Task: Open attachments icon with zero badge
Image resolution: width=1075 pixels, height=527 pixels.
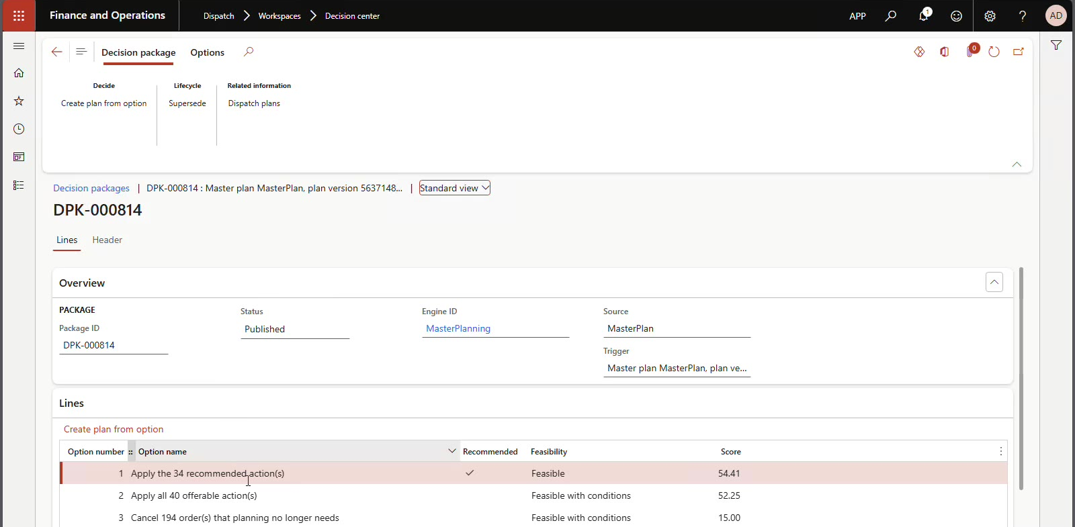Action: pyautogui.click(x=971, y=51)
